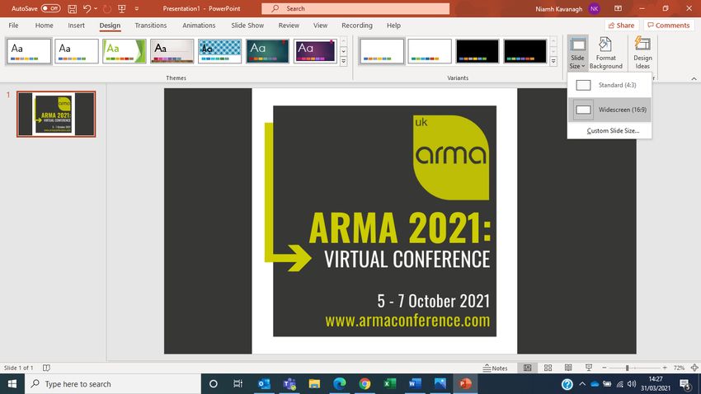Open the Niamh Kavanagh account avatar
Viewport: 701px width, 394px height.
594,8
